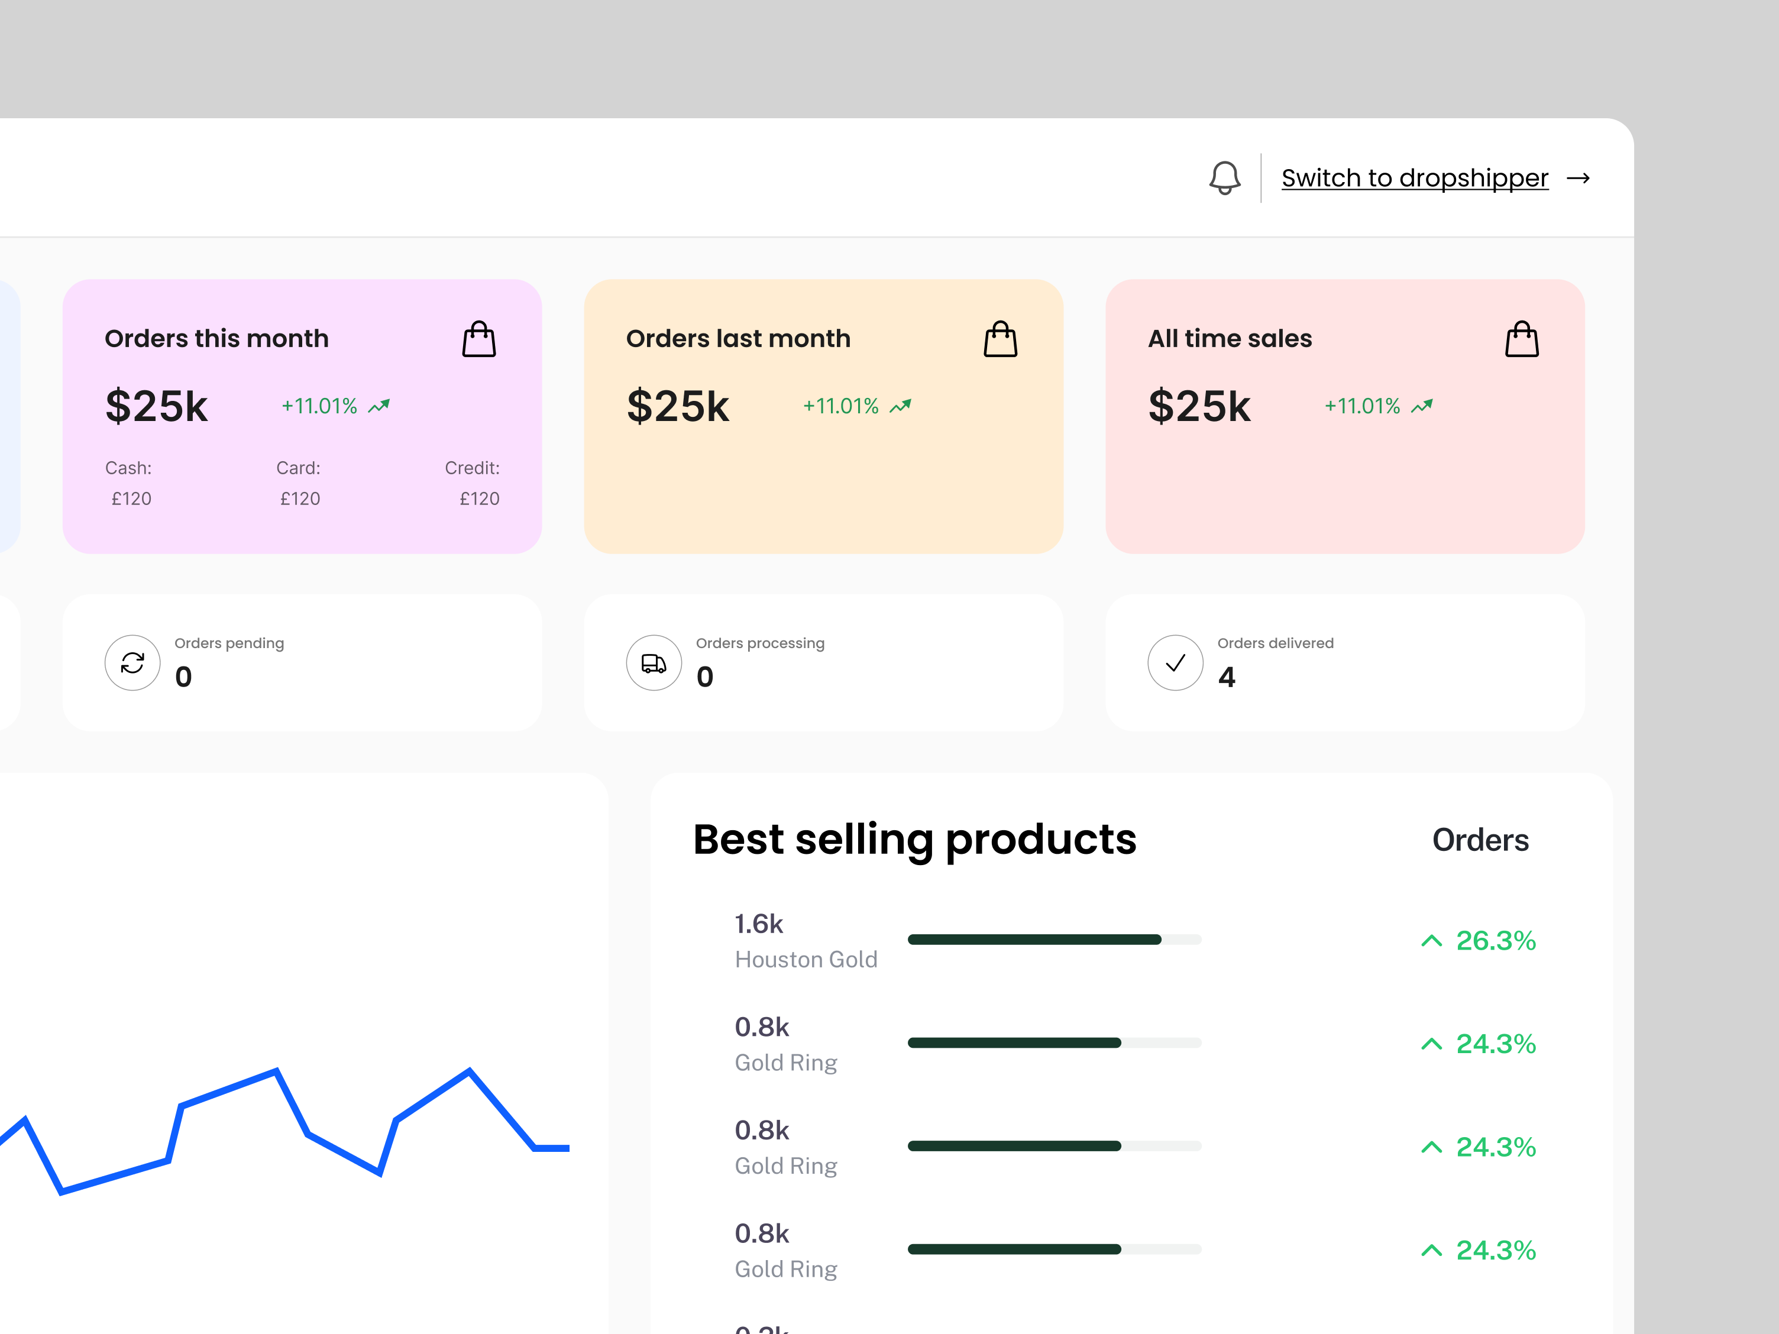1779x1334 pixels.
Task: Click the shopping bag icon on Orders last month card
Action: click(x=1001, y=338)
